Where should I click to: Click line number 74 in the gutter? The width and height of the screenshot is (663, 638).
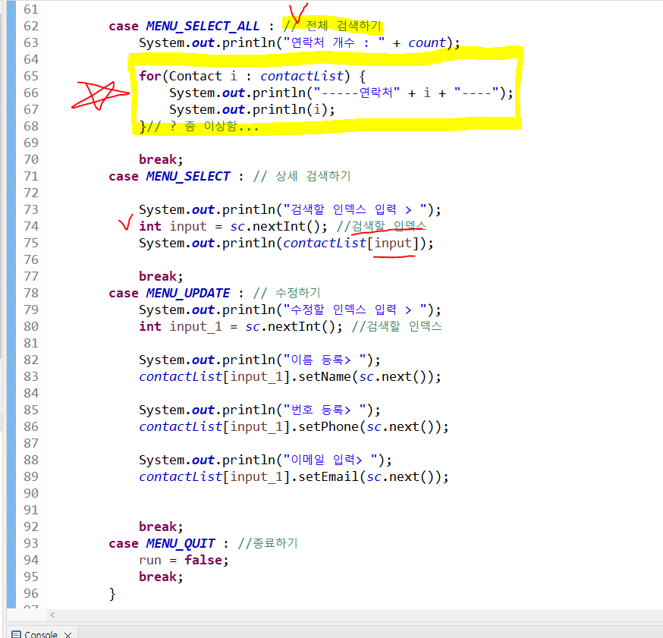tap(31, 226)
